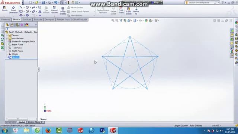This screenshot has height=134, width=238.
Task: Select Top Plane in the tree
Action: (17, 48)
